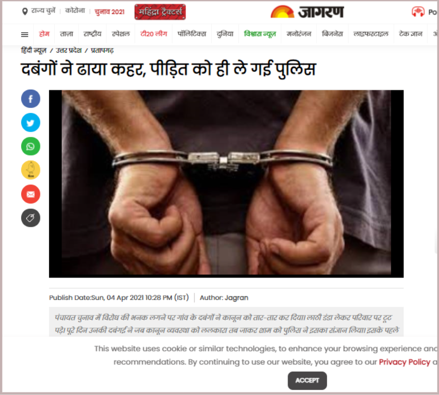Open the Privacy Policy link
Image resolution: width=439 pixels, height=395 pixels.
(x=404, y=362)
